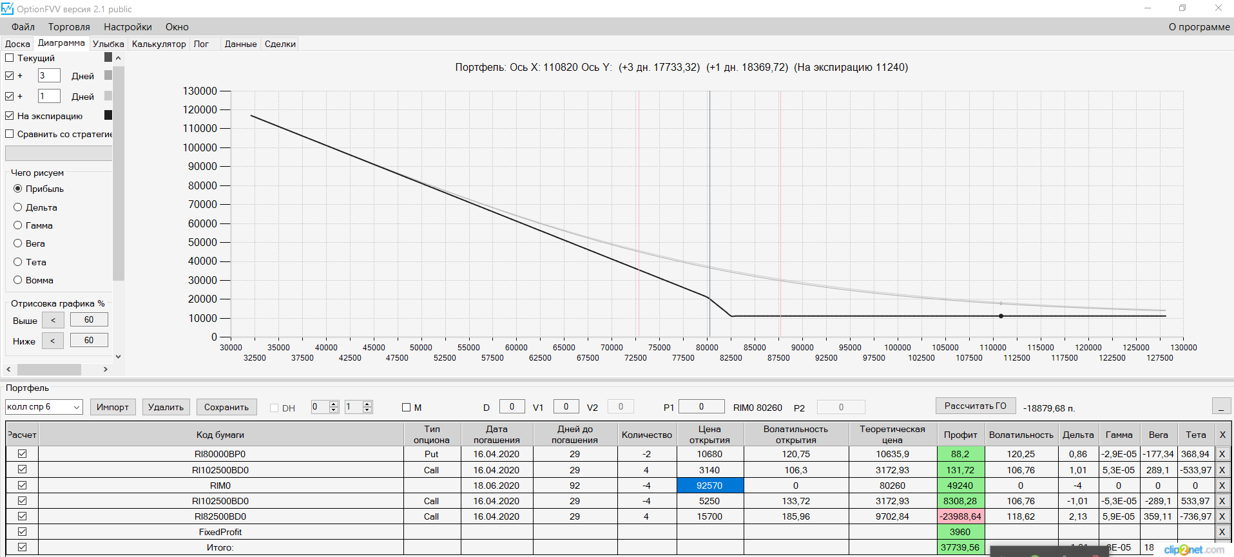Decrease the first spinner showing 0
Screen dimensions: 1234x557
click(x=334, y=410)
